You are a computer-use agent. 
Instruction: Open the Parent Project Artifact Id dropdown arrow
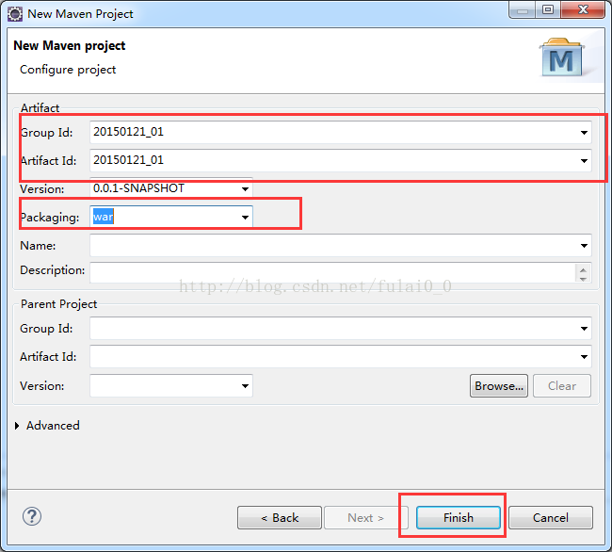click(x=584, y=356)
